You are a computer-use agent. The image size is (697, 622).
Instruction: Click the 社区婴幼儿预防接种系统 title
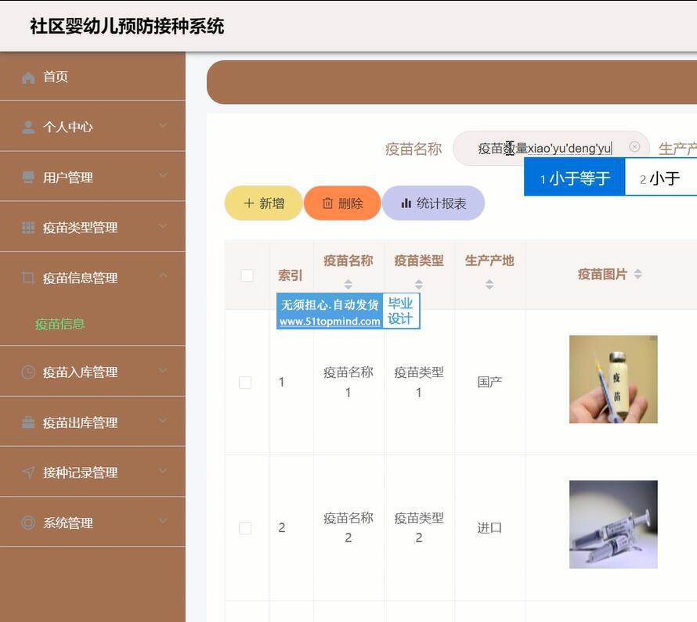tap(127, 26)
